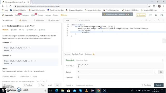This screenshot has height=93, width=166.
Task: Open Skype from taskbar
Action: click(x=81, y=90)
